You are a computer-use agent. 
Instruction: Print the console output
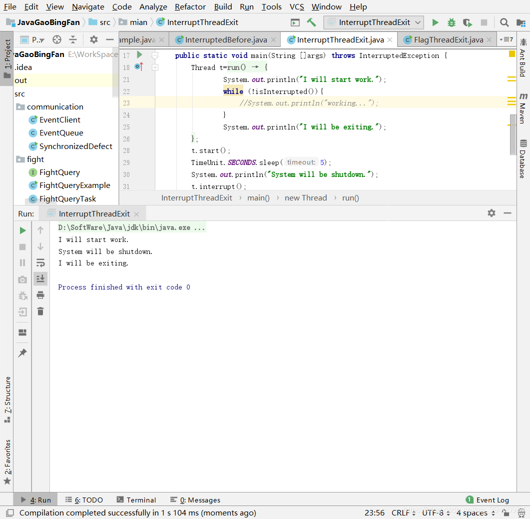click(x=40, y=295)
